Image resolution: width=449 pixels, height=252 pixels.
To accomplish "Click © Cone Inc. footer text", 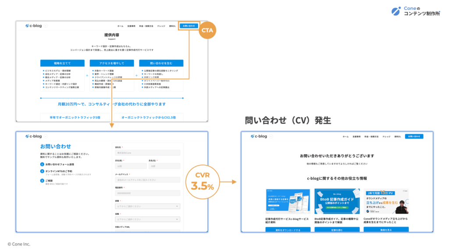I will click(x=19, y=244).
